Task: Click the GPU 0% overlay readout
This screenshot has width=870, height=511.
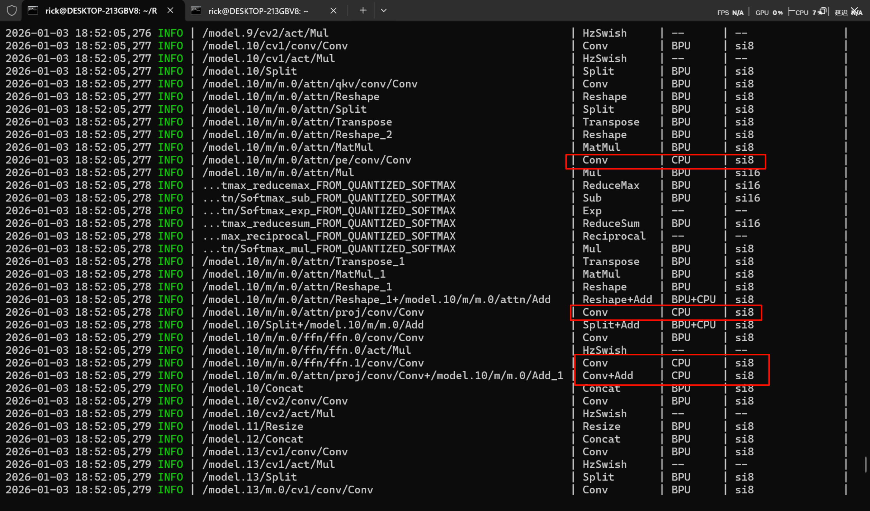Action: click(769, 13)
